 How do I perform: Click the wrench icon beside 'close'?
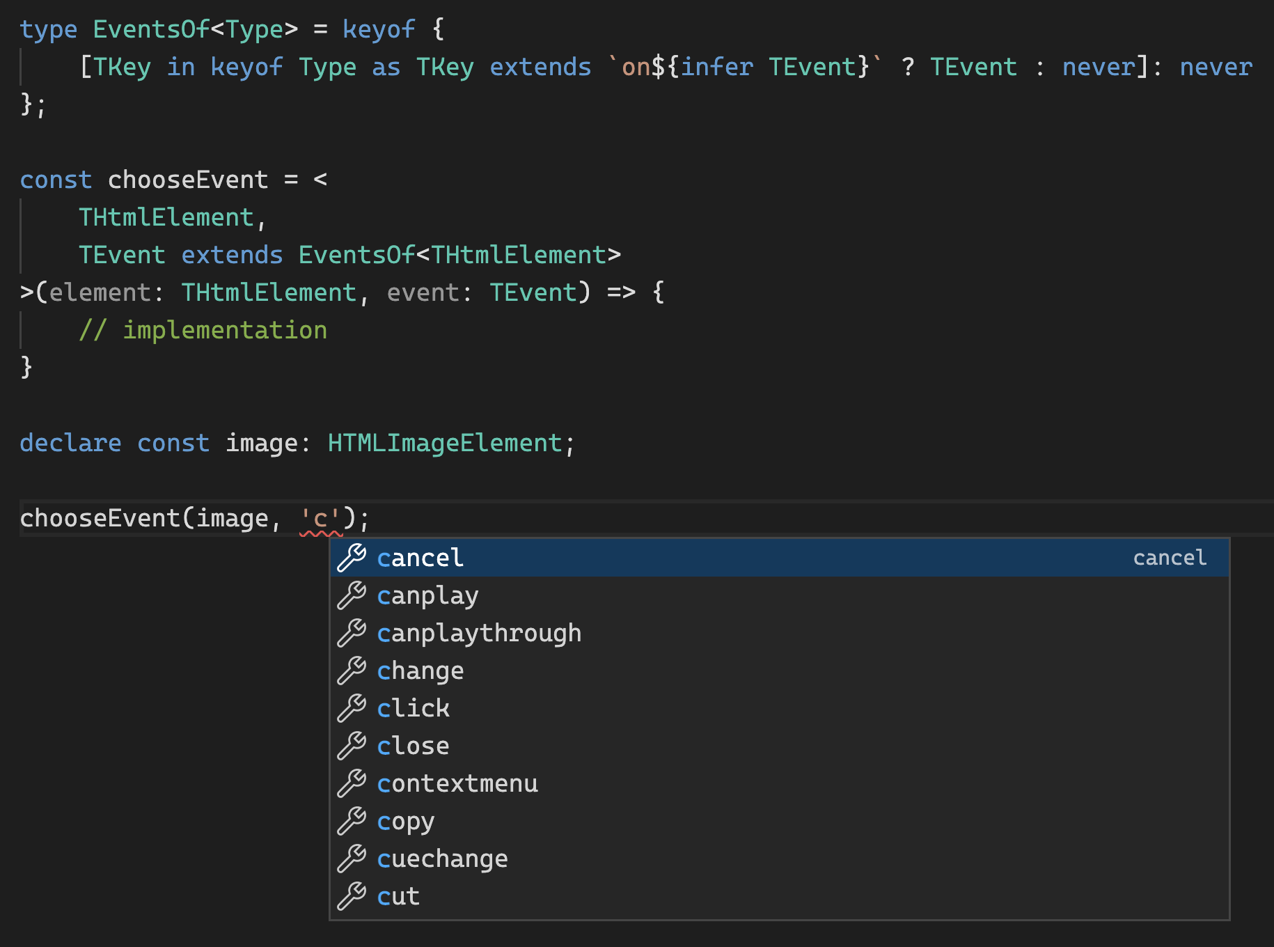click(x=352, y=746)
